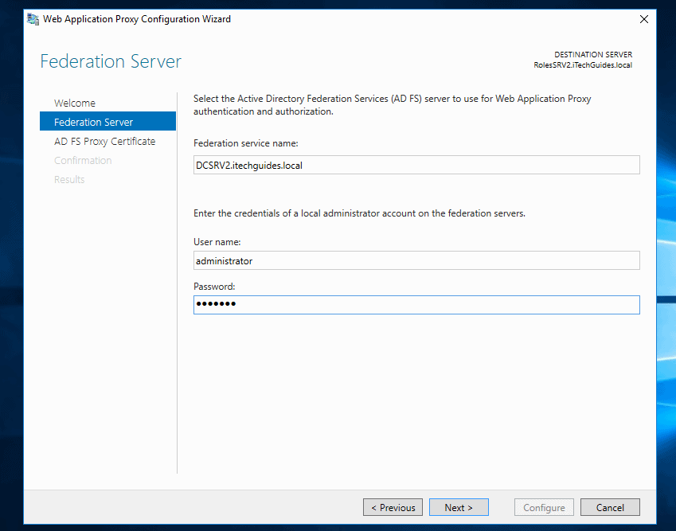676x531 pixels.
Task: Click the RolesSRV2.iTechGuides.local destination server text
Action: pos(581,64)
